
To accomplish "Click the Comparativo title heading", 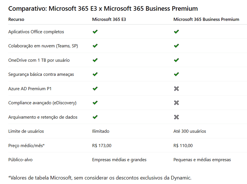I will [x=103, y=8].
